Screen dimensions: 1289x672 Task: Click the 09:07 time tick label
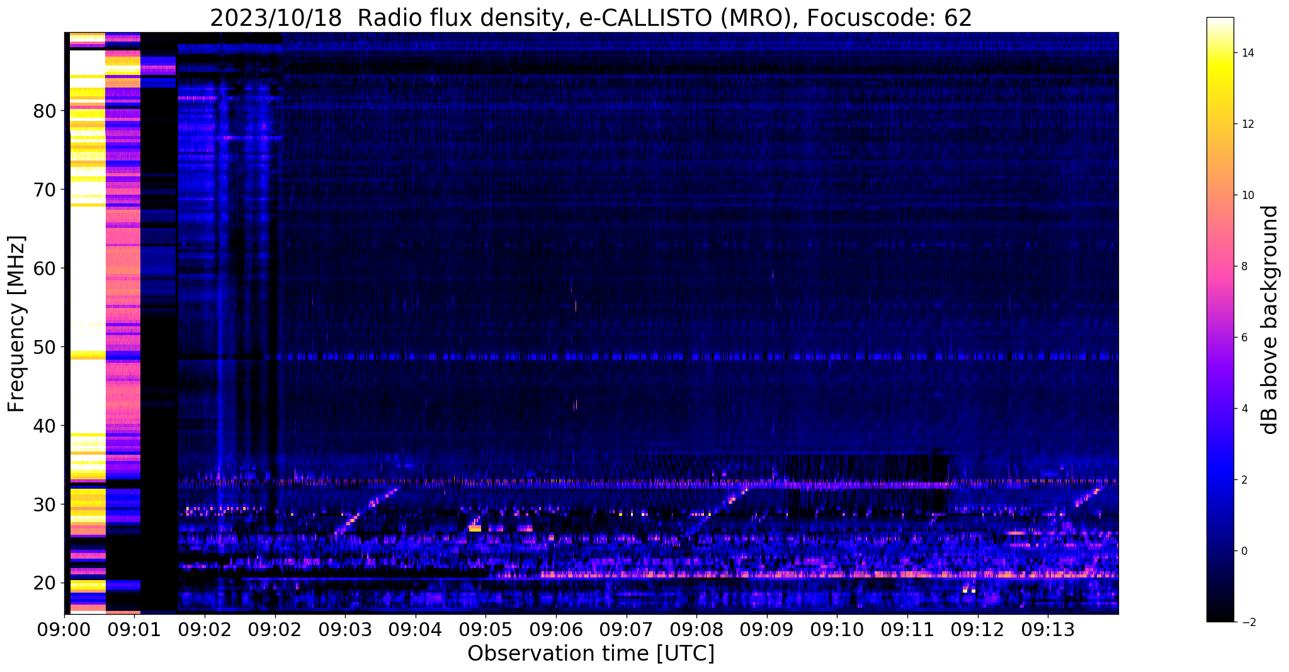pyautogui.click(x=627, y=629)
